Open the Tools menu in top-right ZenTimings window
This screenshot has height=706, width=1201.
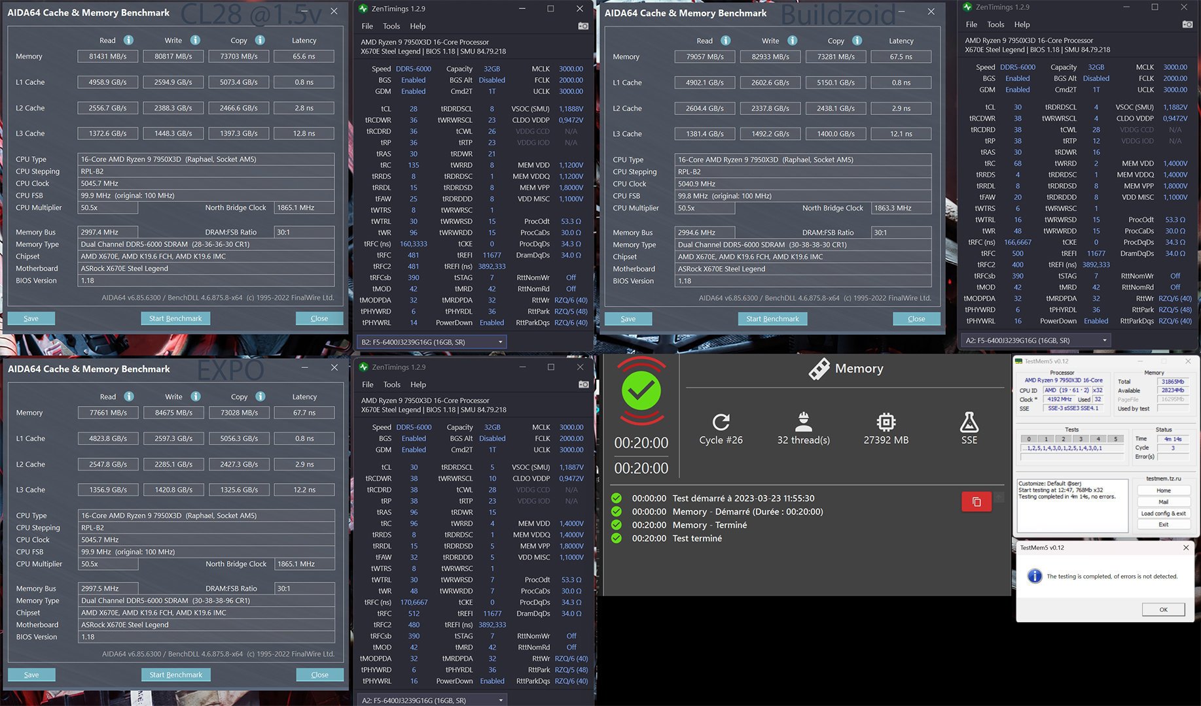(x=995, y=24)
